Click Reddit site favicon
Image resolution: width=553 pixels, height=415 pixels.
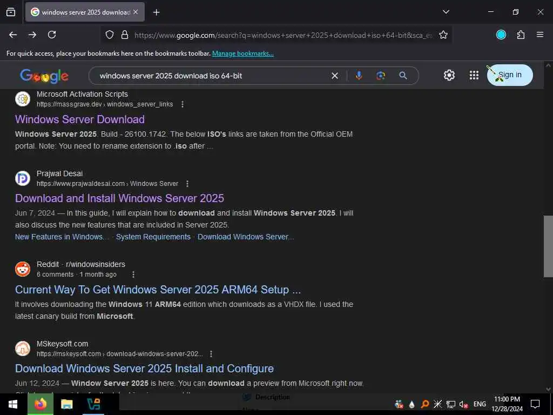click(23, 269)
